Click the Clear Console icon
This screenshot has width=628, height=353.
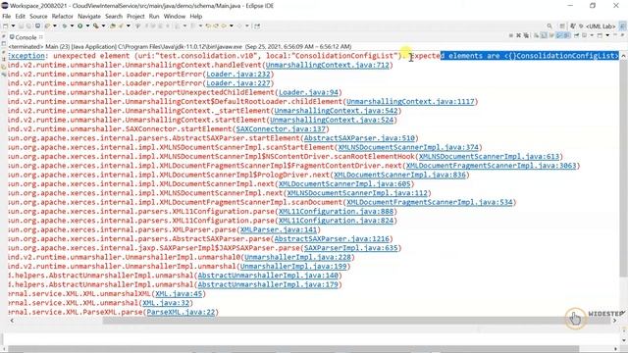coord(536,35)
